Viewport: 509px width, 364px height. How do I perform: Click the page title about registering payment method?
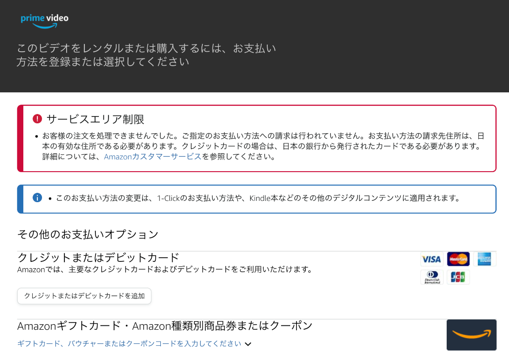pos(146,55)
